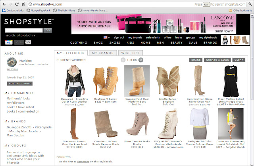Open sale alerts link
Screen dimensions: 254x166
152,38
